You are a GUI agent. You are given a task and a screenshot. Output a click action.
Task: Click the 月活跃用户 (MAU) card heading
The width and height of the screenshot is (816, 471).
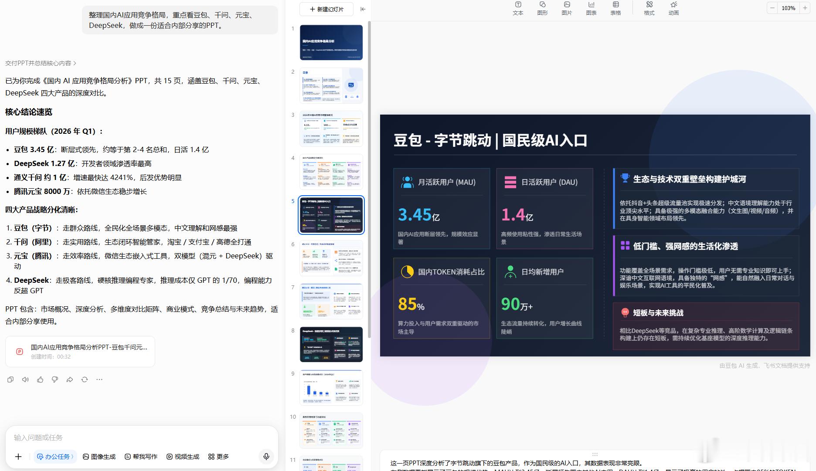tap(446, 182)
